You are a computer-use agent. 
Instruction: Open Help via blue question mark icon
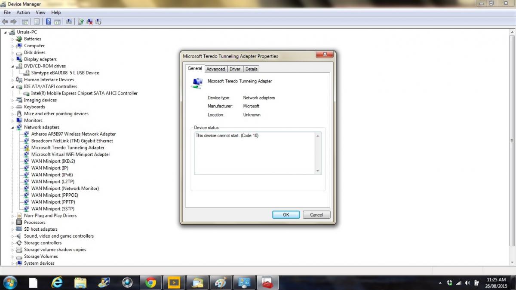point(49,21)
